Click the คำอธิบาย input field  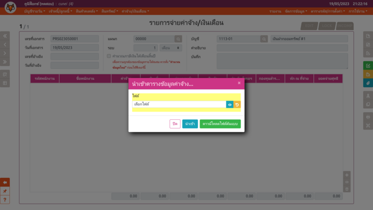[x=282, y=48]
